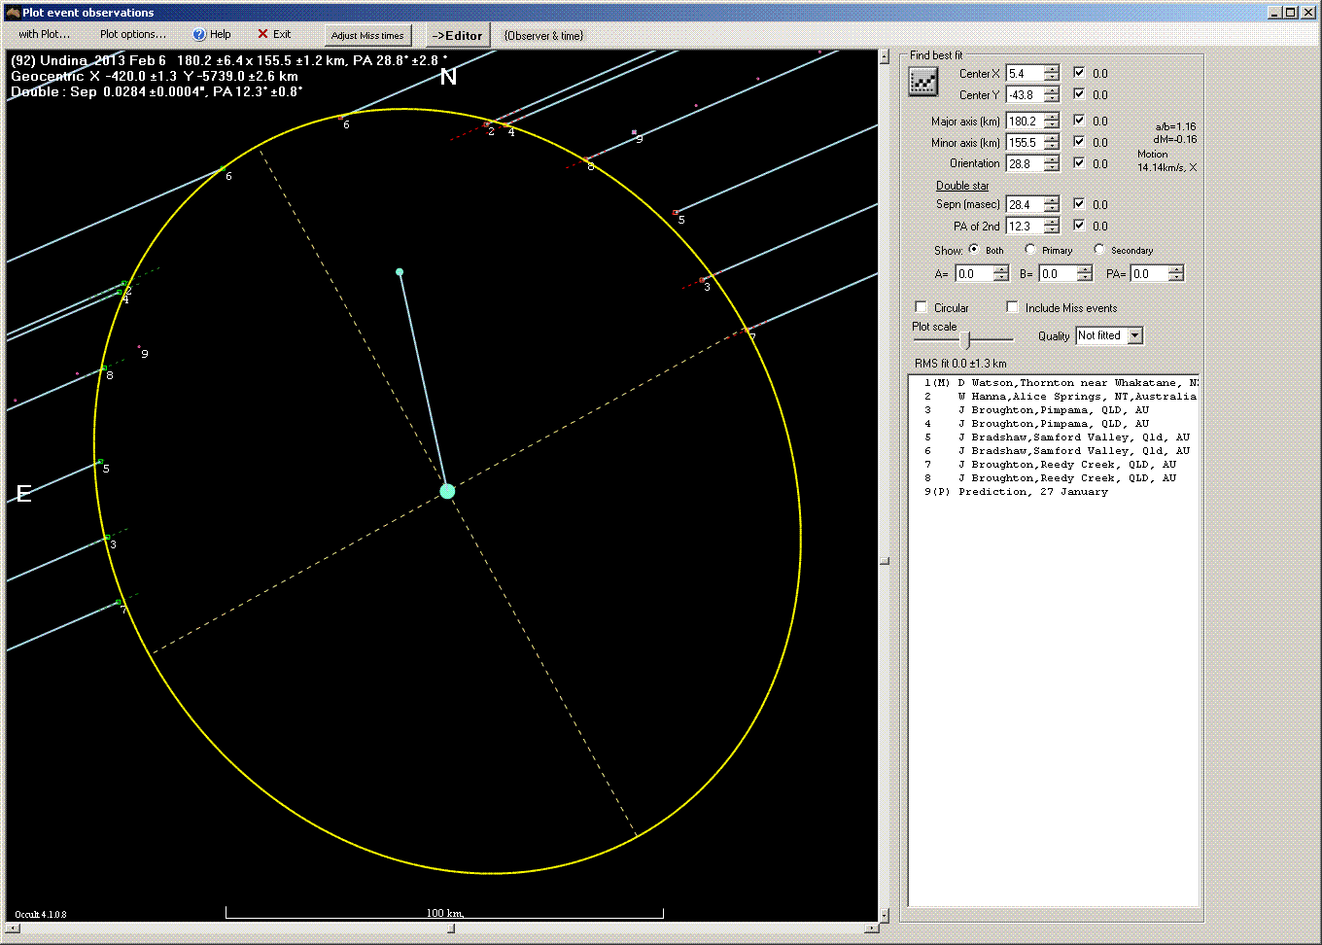Increase the Orientation spinner value
1322x945 pixels.
tap(1052, 159)
